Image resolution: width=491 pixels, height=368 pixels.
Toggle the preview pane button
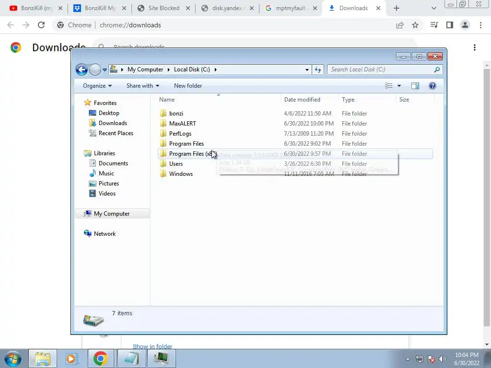click(415, 86)
